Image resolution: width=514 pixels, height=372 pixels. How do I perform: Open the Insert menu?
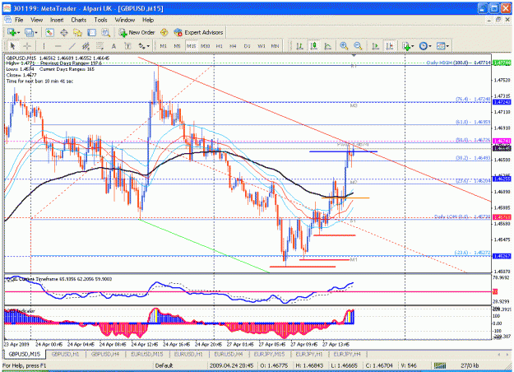57,20
